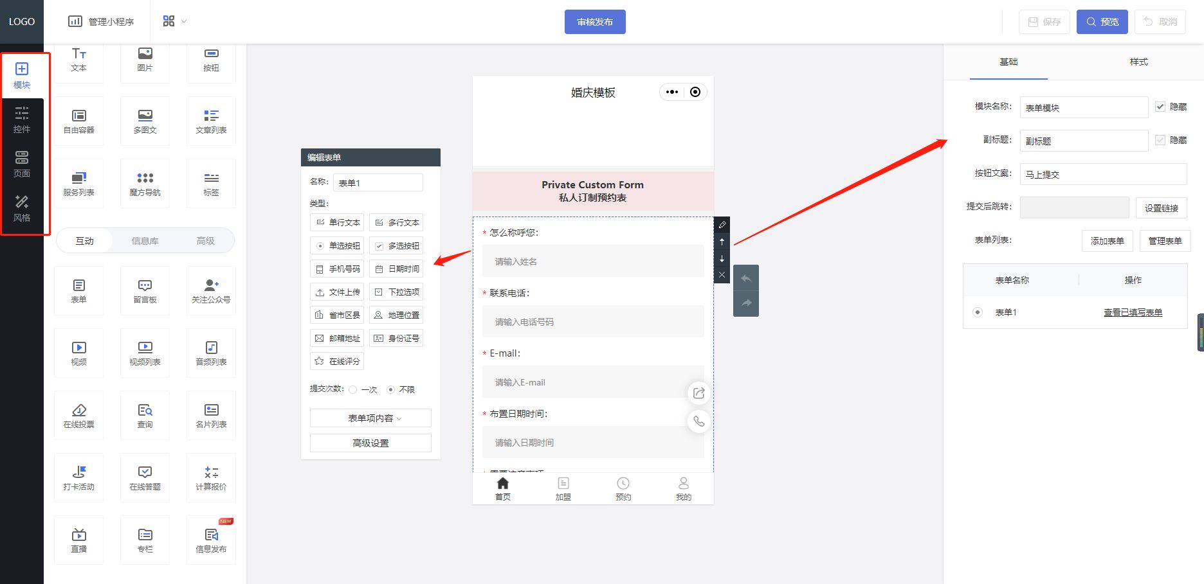Click the 审核发布 button
Screen dimensions: 1204x584
click(595, 22)
